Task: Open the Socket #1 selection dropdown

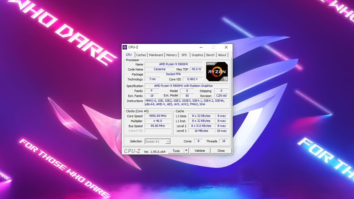Action: (167, 141)
